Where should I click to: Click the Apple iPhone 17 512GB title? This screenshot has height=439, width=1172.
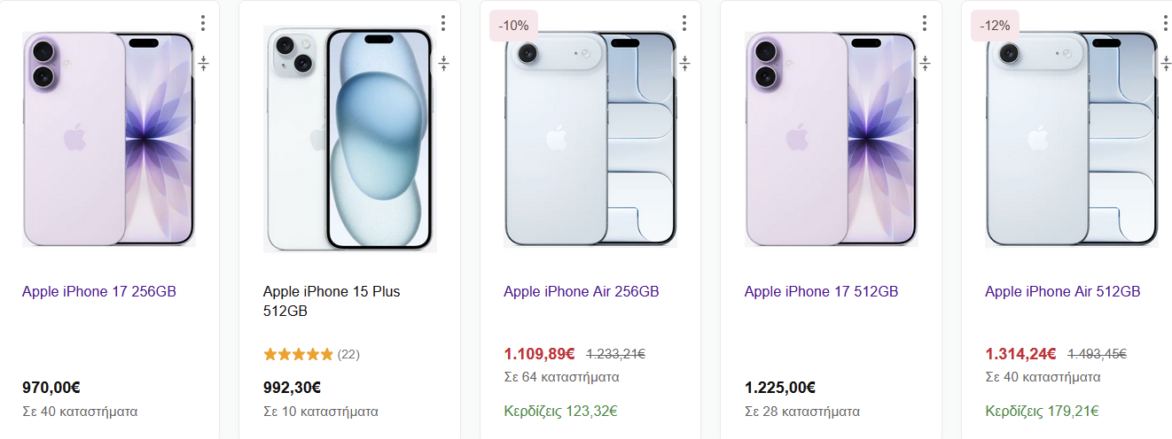(x=822, y=292)
